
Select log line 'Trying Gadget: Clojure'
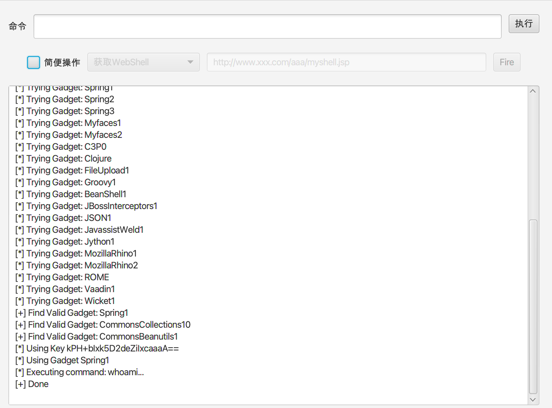63,158
